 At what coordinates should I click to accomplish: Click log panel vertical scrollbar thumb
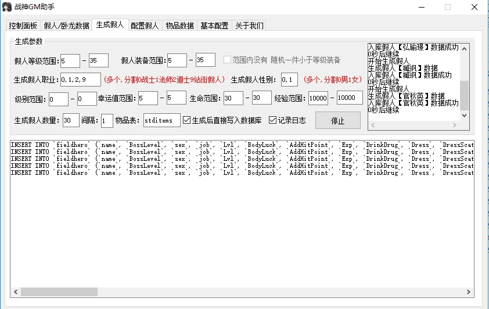(x=465, y=95)
